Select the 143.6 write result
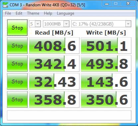The width and height of the screenshot is (138, 126). 106,81
